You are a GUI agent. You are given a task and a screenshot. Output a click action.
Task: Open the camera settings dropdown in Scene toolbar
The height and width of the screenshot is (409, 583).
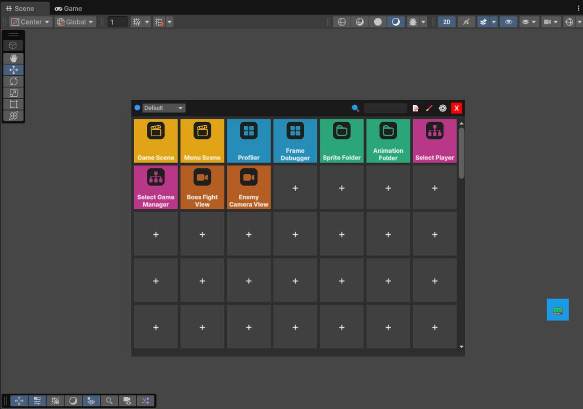pyautogui.click(x=551, y=21)
